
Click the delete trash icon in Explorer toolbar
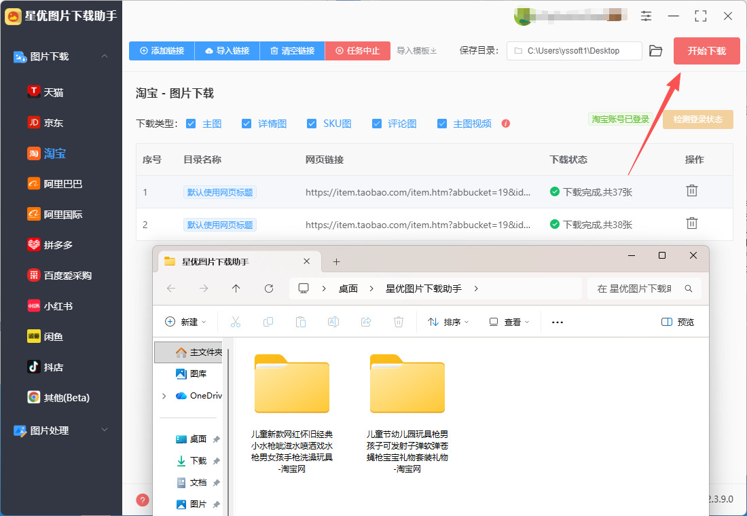point(399,322)
